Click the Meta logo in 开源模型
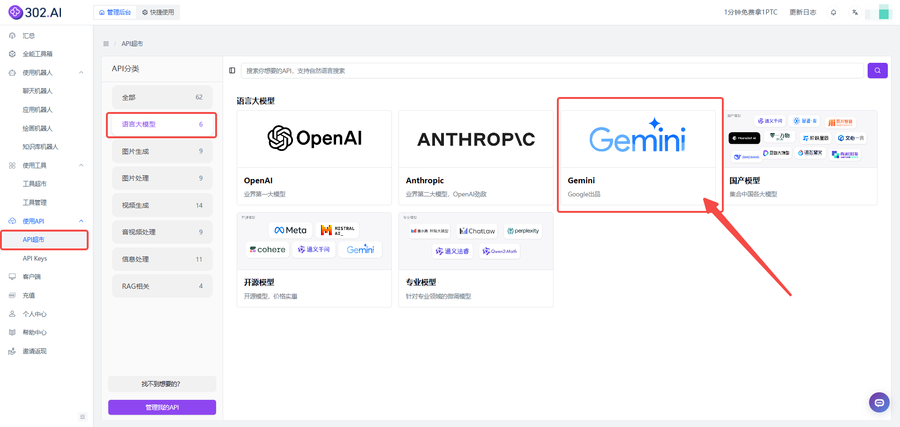 coord(291,230)
